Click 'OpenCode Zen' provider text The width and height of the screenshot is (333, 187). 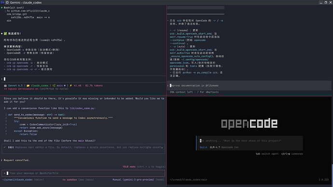coord(230,147)
